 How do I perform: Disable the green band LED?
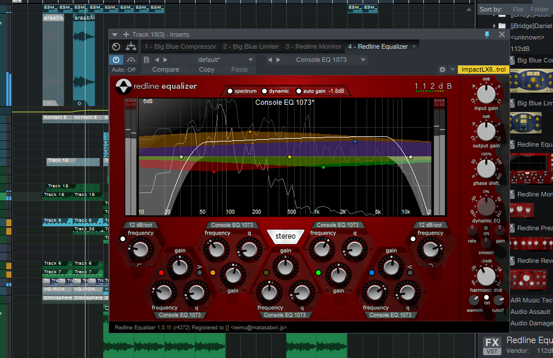318,273
